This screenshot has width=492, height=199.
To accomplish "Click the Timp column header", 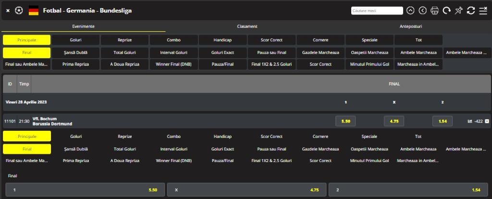I will (x=24, y=84).
